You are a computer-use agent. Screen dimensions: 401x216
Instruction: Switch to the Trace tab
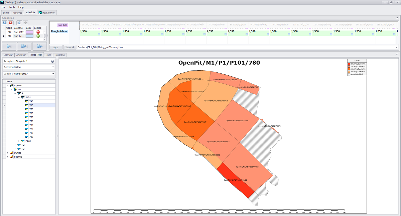point(48,55)
